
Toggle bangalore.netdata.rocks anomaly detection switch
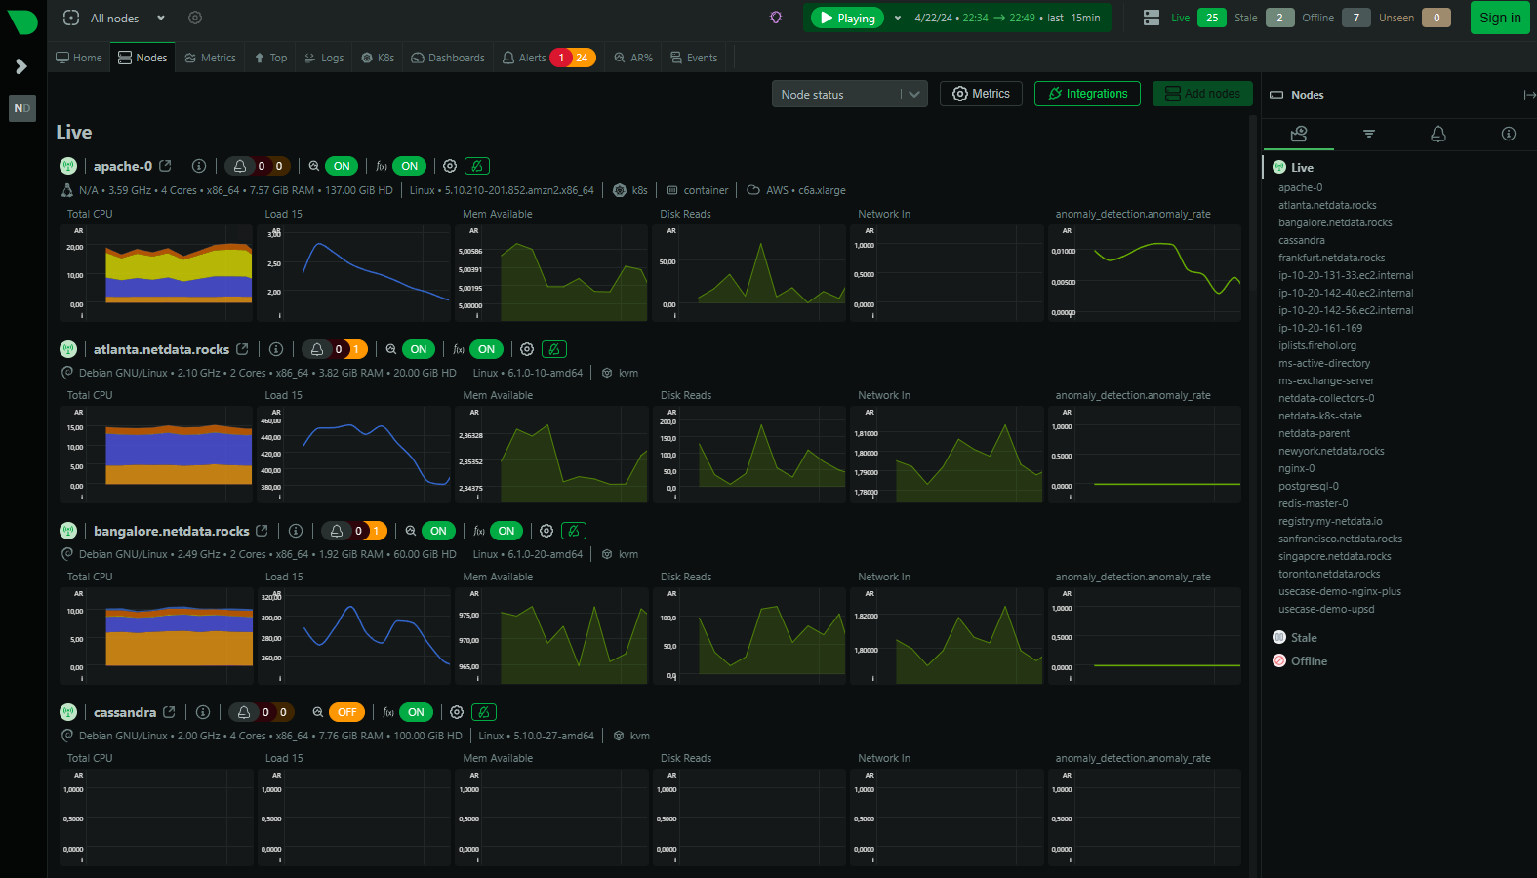point(438,531)
